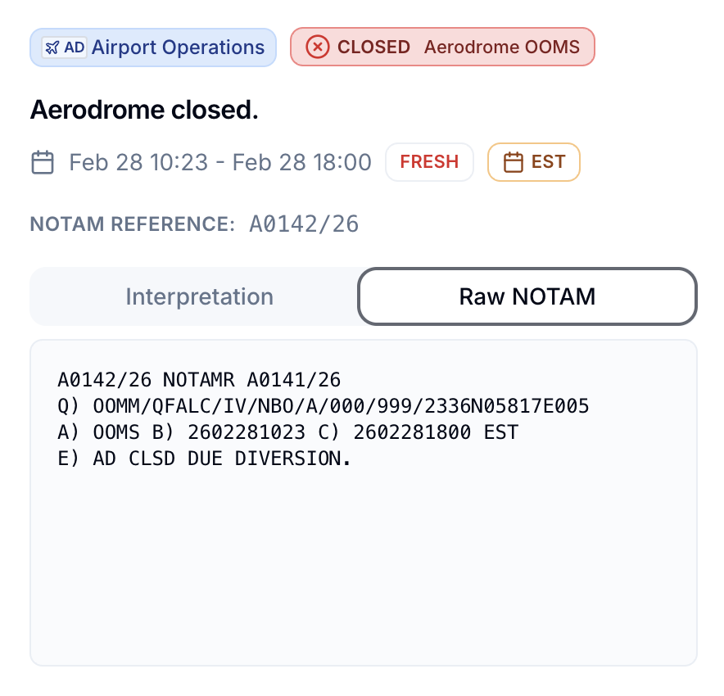Click the AD CLSD DUE DIVERSION line
Viewport: 724px width, 696px height.
coord(204,459)
